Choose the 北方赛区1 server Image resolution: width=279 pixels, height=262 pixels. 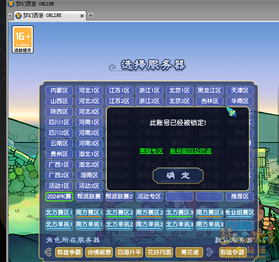click(x=59, y=213)
